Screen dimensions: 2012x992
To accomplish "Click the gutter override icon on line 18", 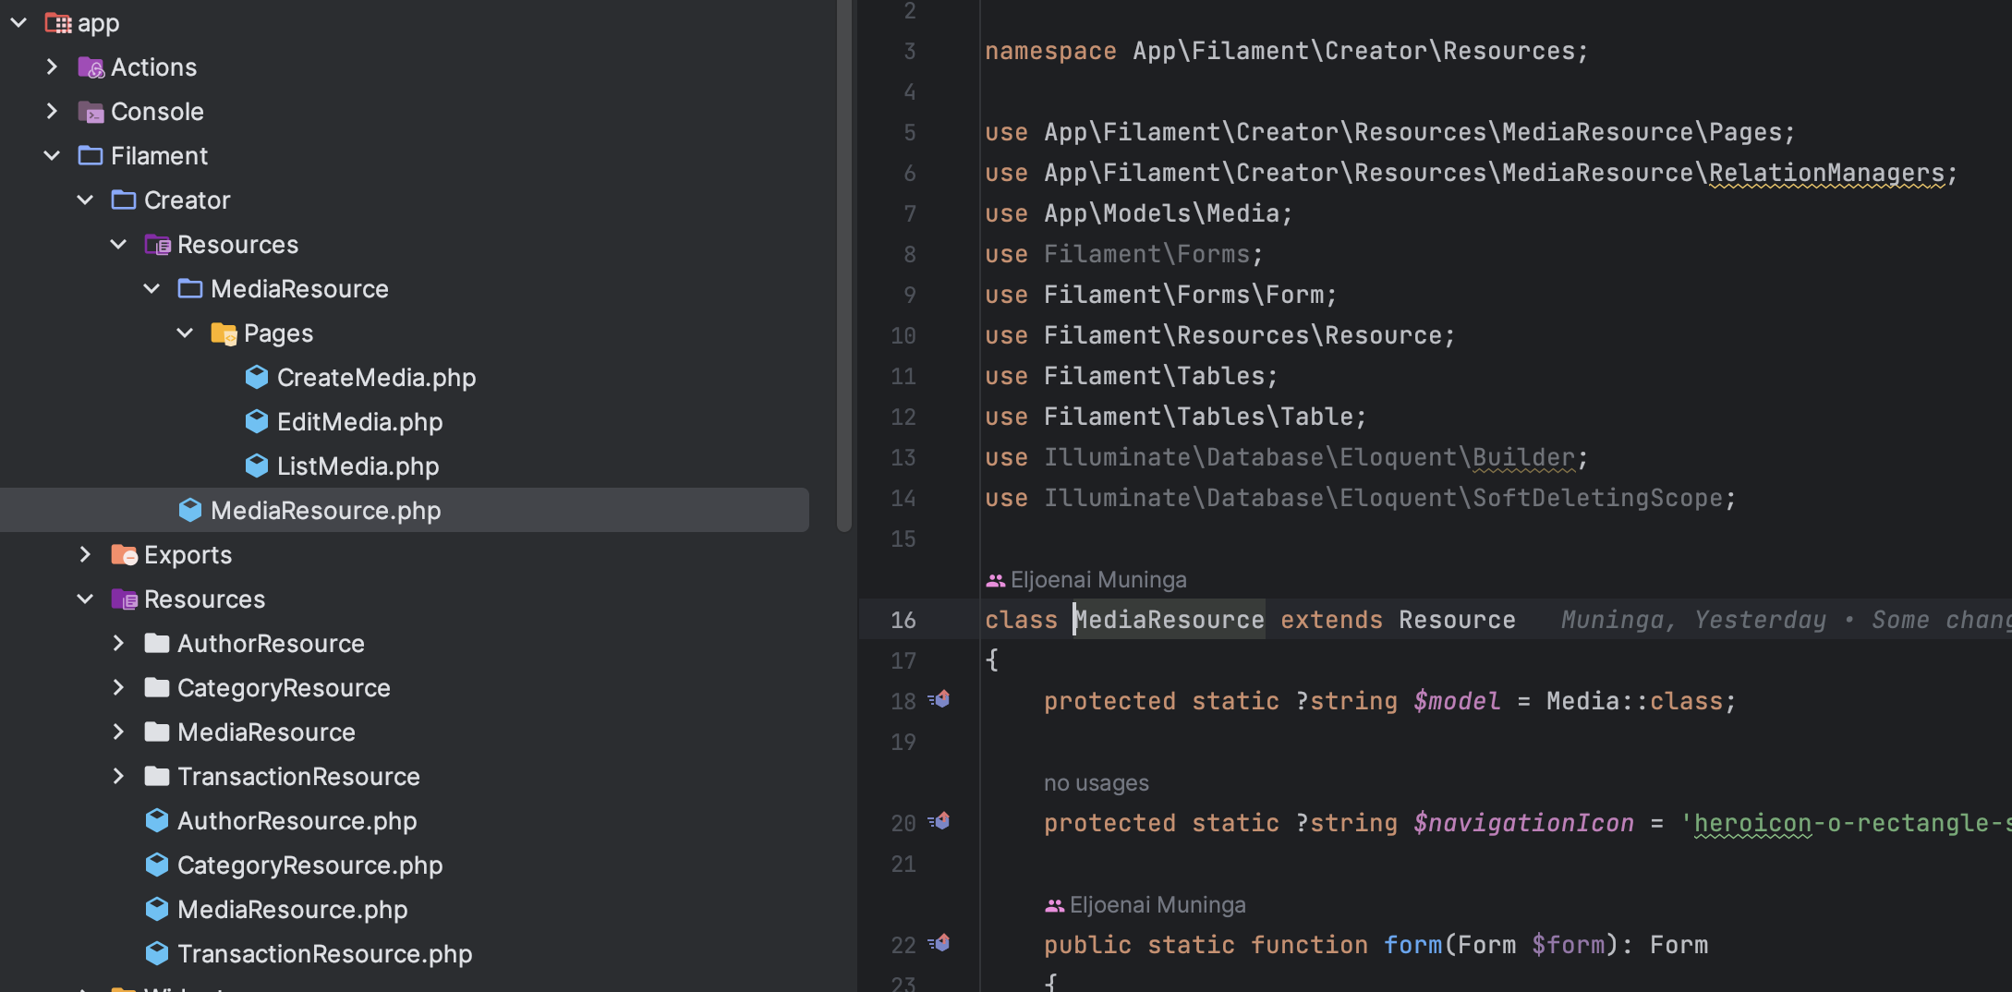I will 939,700.
